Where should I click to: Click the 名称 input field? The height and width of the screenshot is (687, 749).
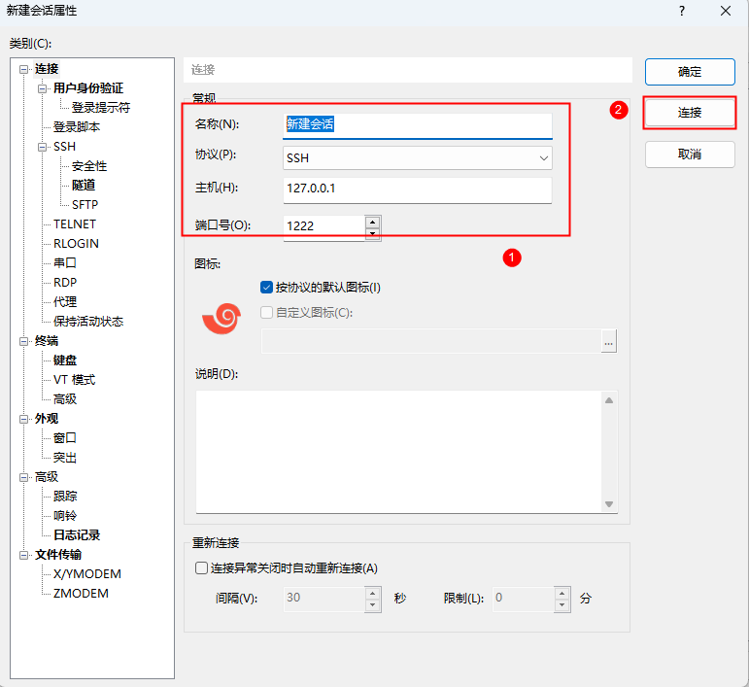[418, 125]
